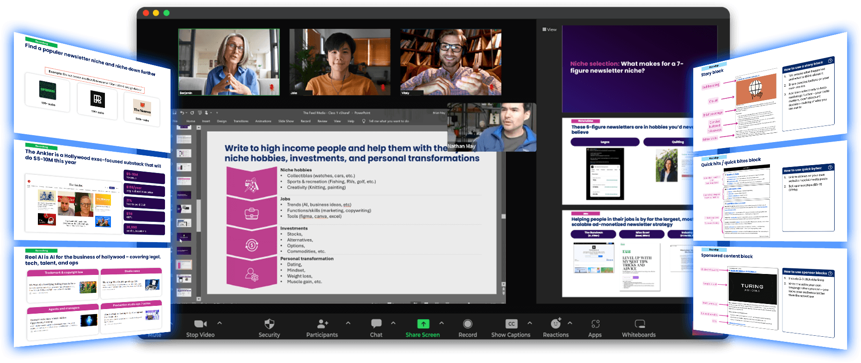Open the Slide Show ribbon tab
861x363 pixels.
coord(286,121)
